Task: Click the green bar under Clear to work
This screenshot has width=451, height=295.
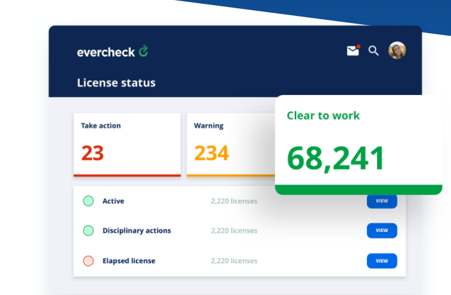Action: (x=358, y=190)
